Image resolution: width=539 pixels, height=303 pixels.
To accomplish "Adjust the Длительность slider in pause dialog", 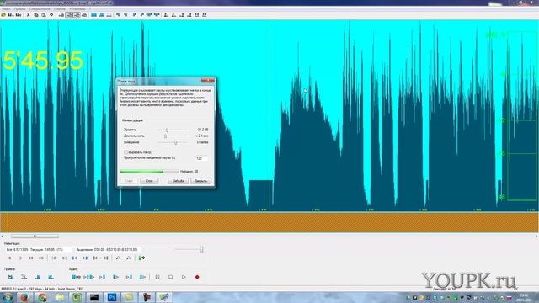I will pyautogui.click(x=165, y=136).
